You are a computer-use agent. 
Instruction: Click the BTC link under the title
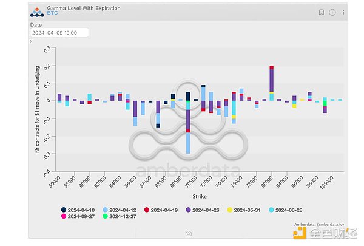pyautogui.click(x=52, y=13)
